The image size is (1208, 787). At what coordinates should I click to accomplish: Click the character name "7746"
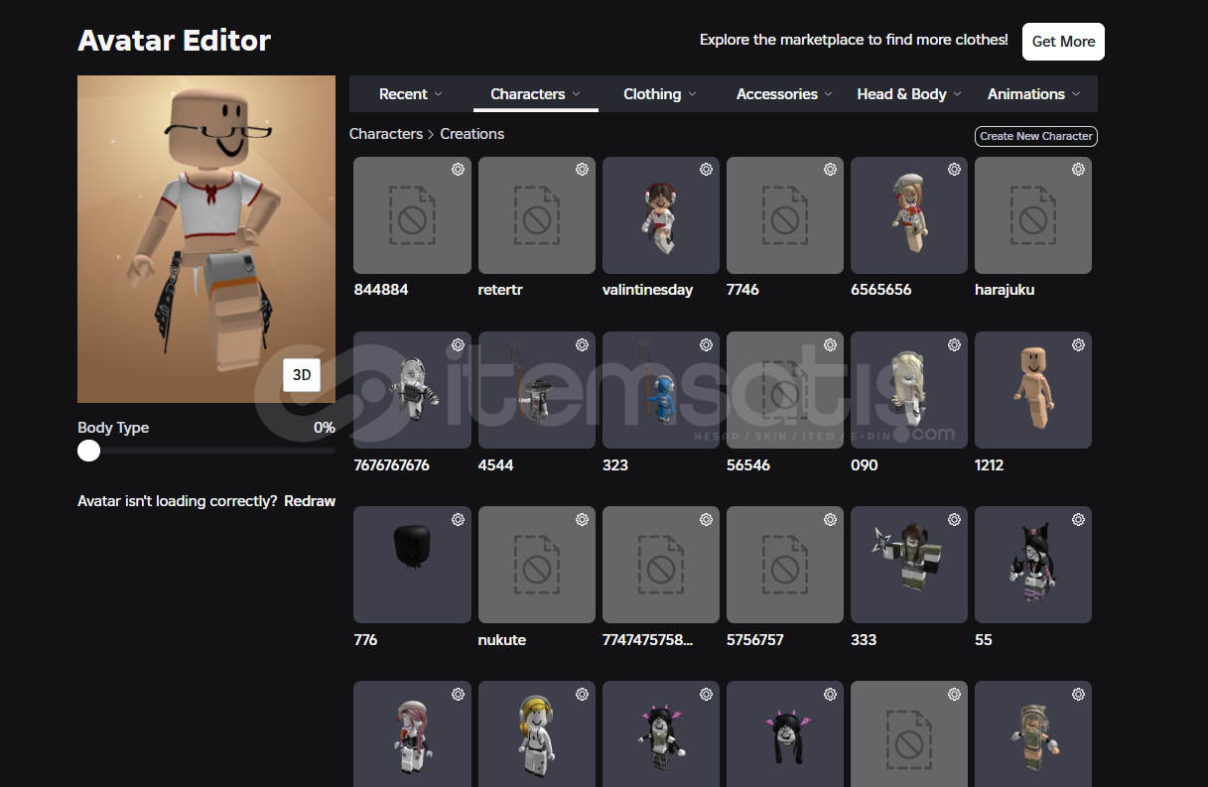point(742,290)
